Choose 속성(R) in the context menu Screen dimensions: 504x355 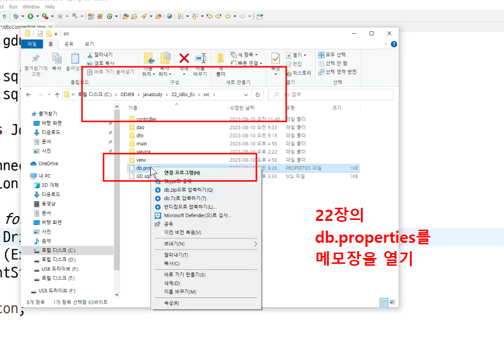click(171, 303)
